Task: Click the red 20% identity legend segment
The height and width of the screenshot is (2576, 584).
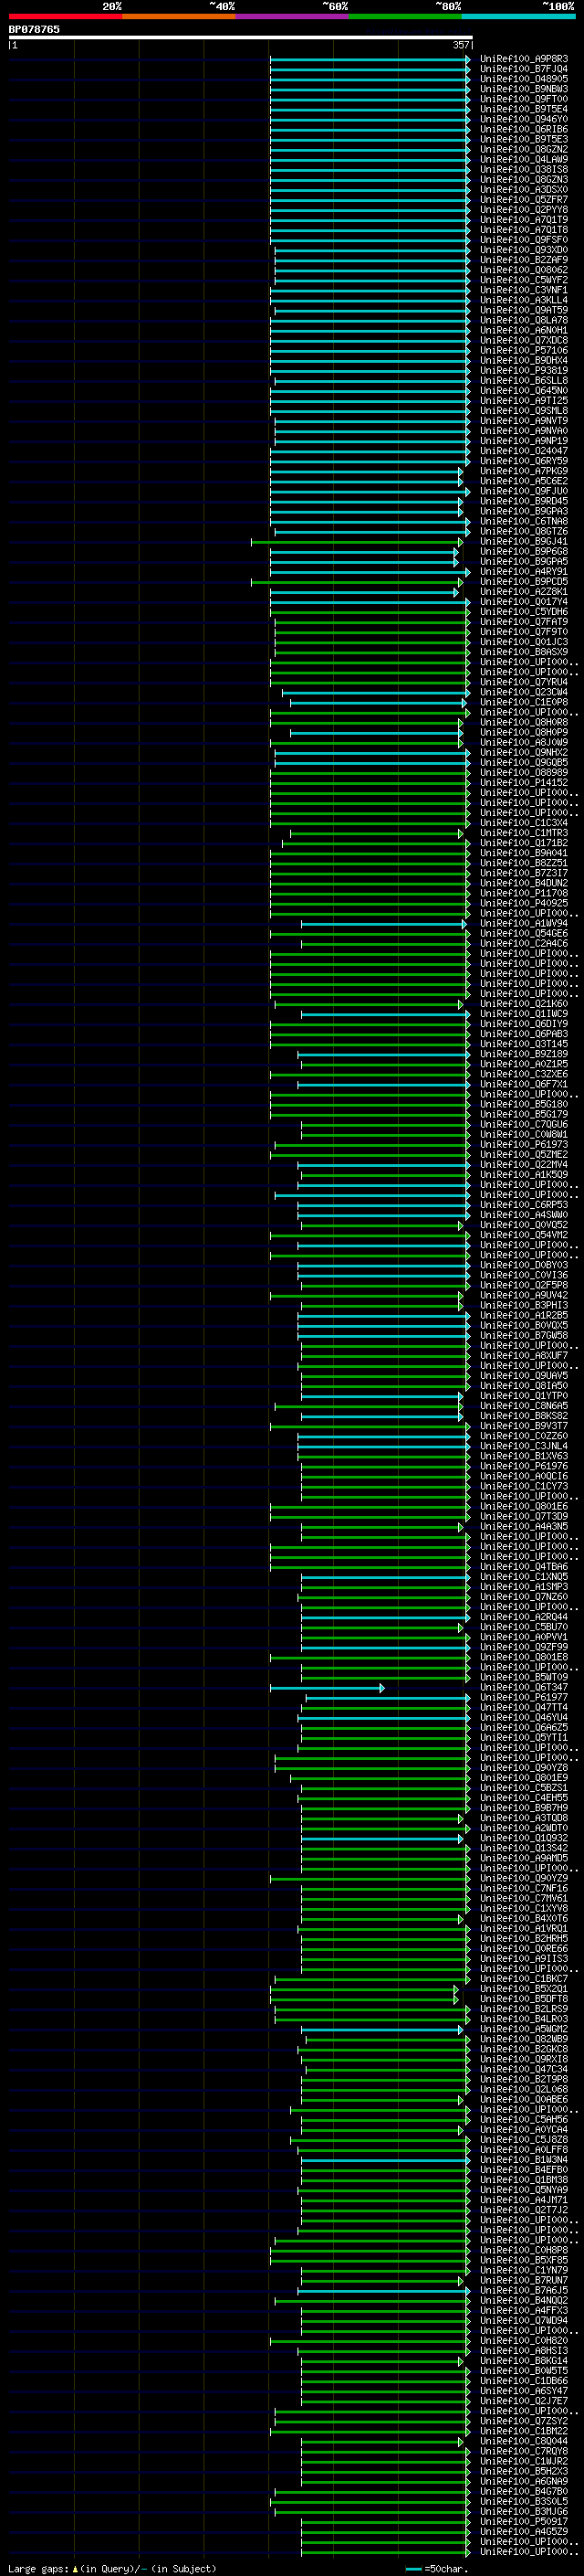Action: (x=65, y=16)
